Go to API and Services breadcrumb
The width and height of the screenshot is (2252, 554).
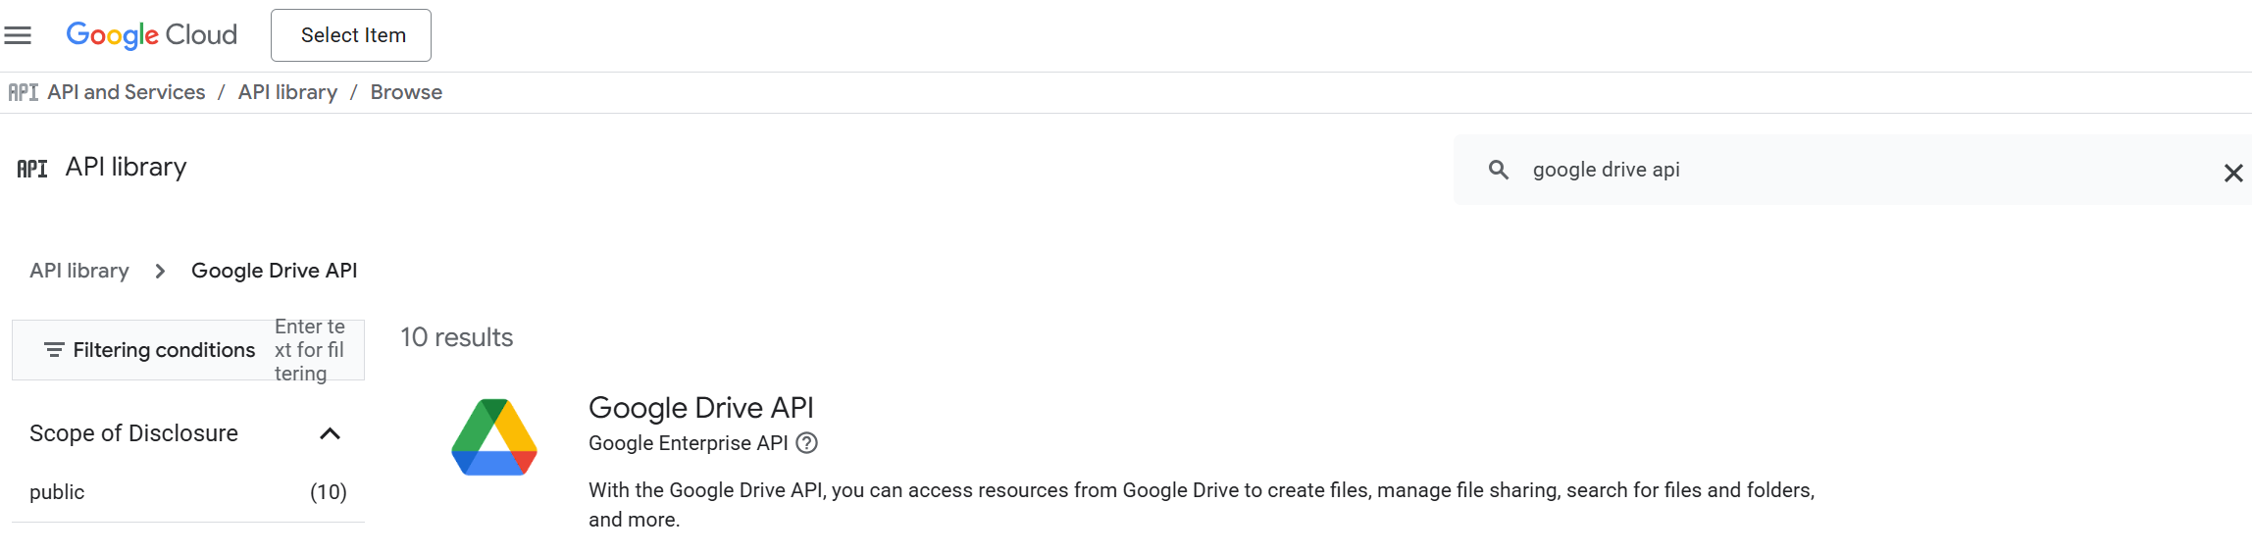(127, 92)
